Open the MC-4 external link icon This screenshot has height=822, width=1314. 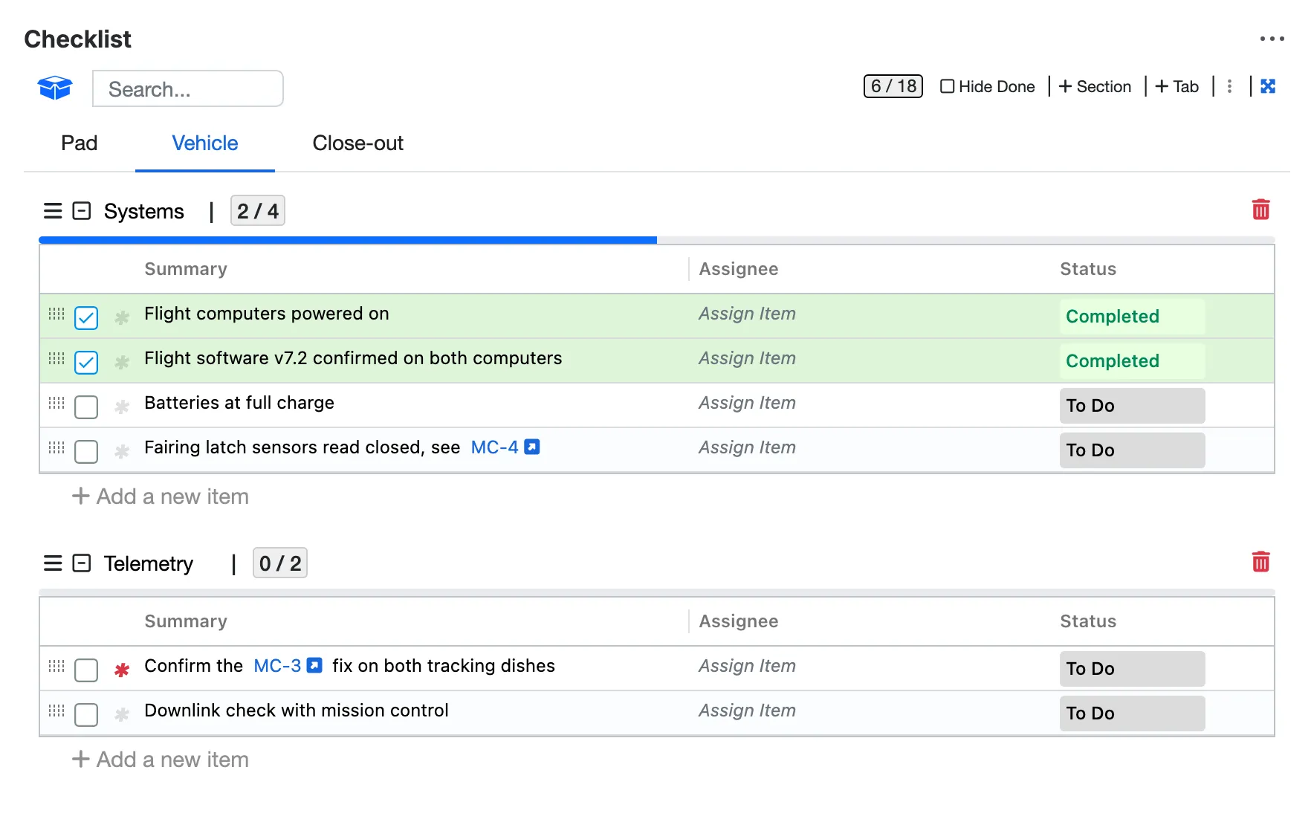tap(532, 447)
